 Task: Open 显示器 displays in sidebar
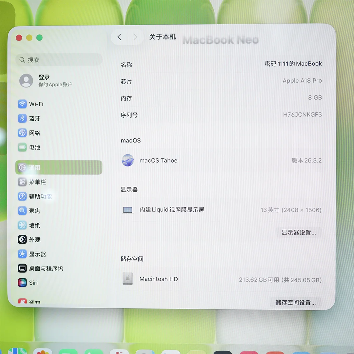(37, 254)
